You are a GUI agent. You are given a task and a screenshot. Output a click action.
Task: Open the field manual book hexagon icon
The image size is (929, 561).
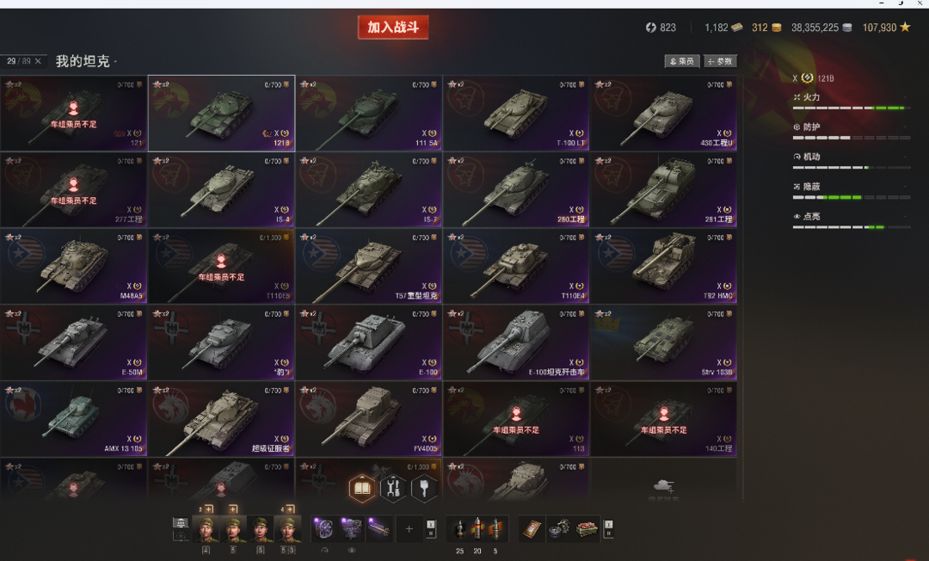(362, 489)
